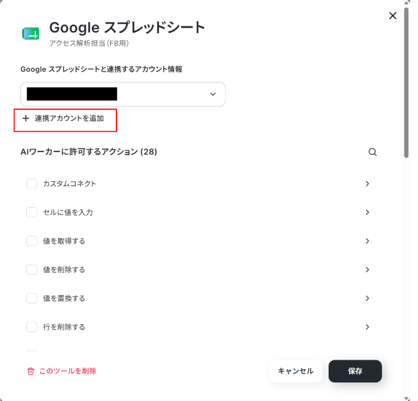Tick the 値を削除する checkbox
Image resolution: width=418 pixels, height=401 pixels.
pos(32,269)
